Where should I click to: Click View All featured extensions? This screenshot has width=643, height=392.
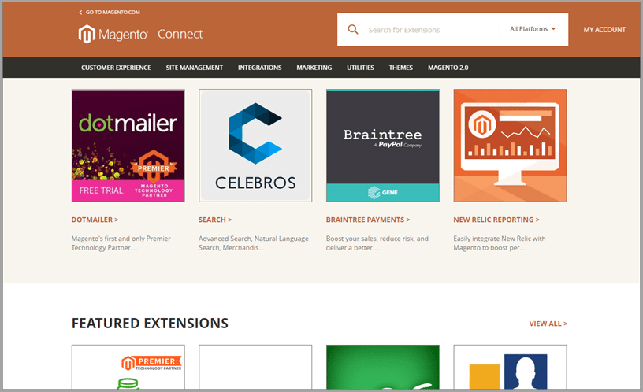tap(548, 324)
